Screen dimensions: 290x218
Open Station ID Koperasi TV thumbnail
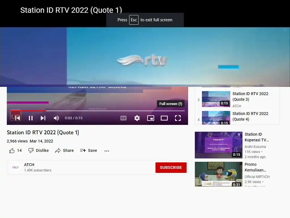[218, 145]
